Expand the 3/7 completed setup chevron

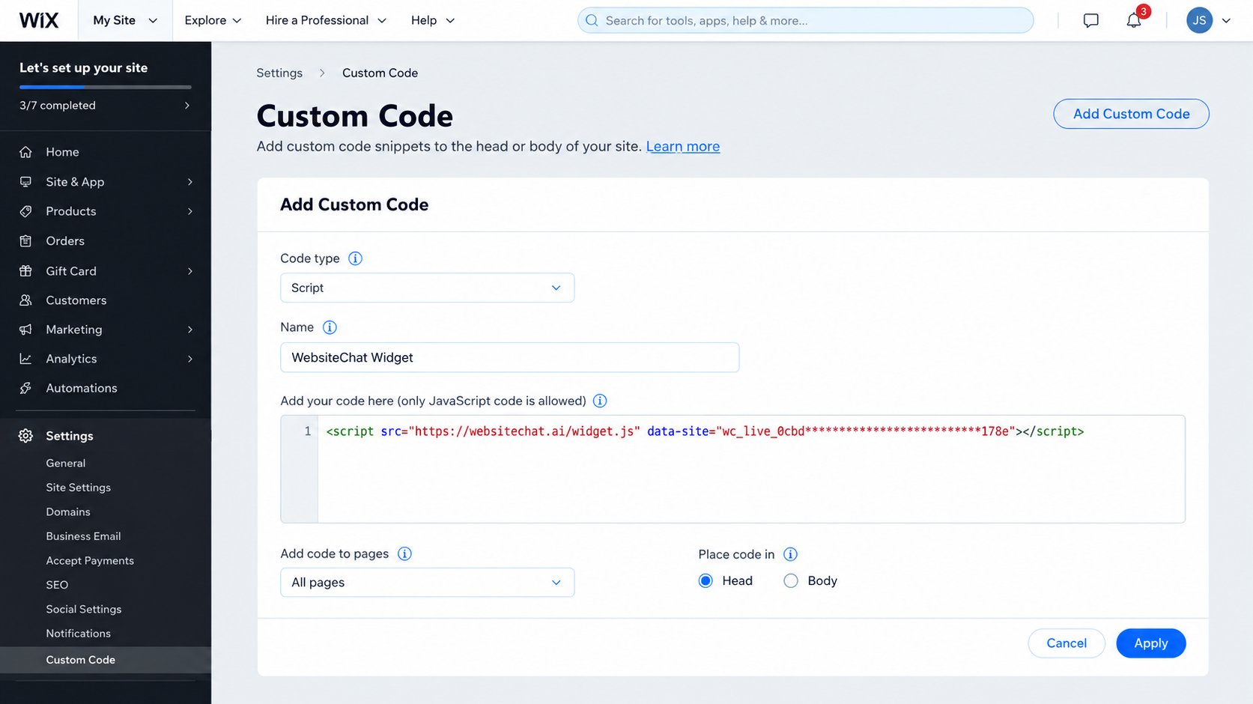(187, 106)
